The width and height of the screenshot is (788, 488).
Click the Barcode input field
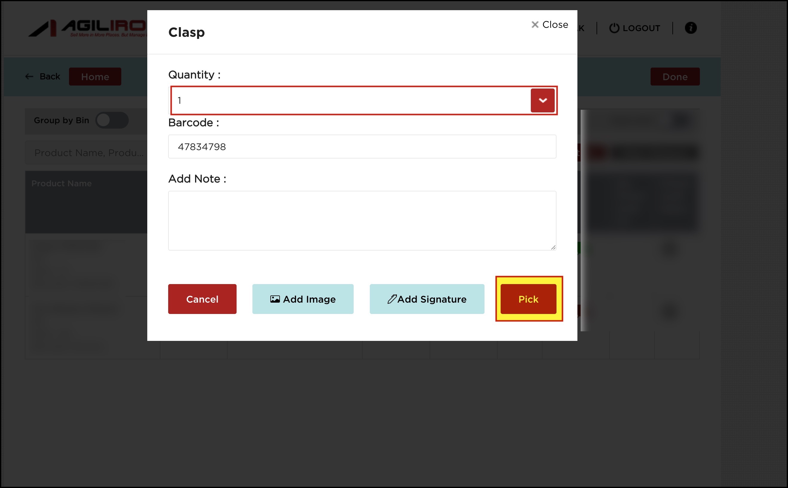(362, 147)
